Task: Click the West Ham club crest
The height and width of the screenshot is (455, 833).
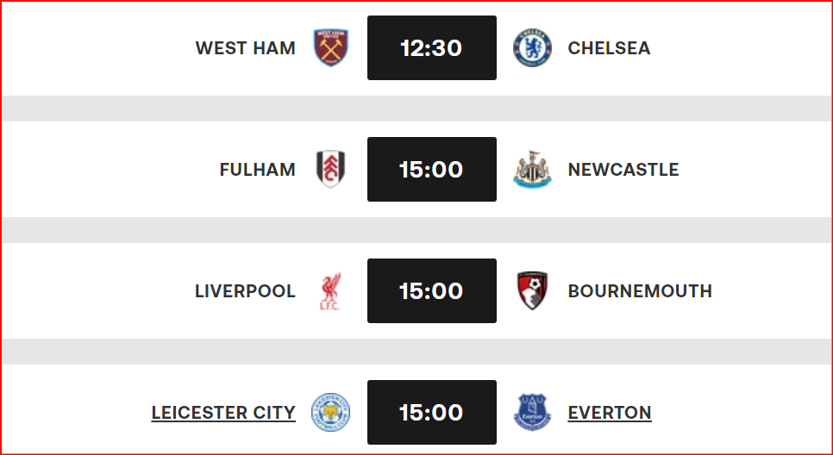Action: tap(331, 48)
